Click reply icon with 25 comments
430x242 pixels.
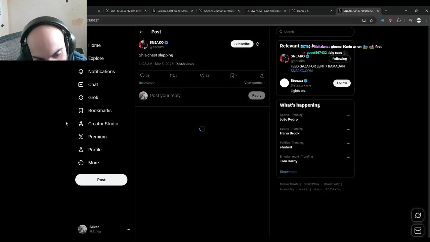(x=142, y=76)
